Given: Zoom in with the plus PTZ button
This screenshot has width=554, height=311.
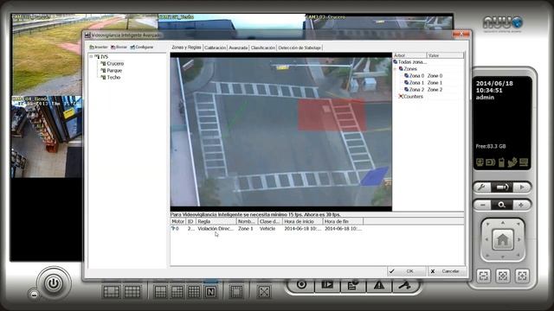Looking at the screenshot, I should [521, 205].
